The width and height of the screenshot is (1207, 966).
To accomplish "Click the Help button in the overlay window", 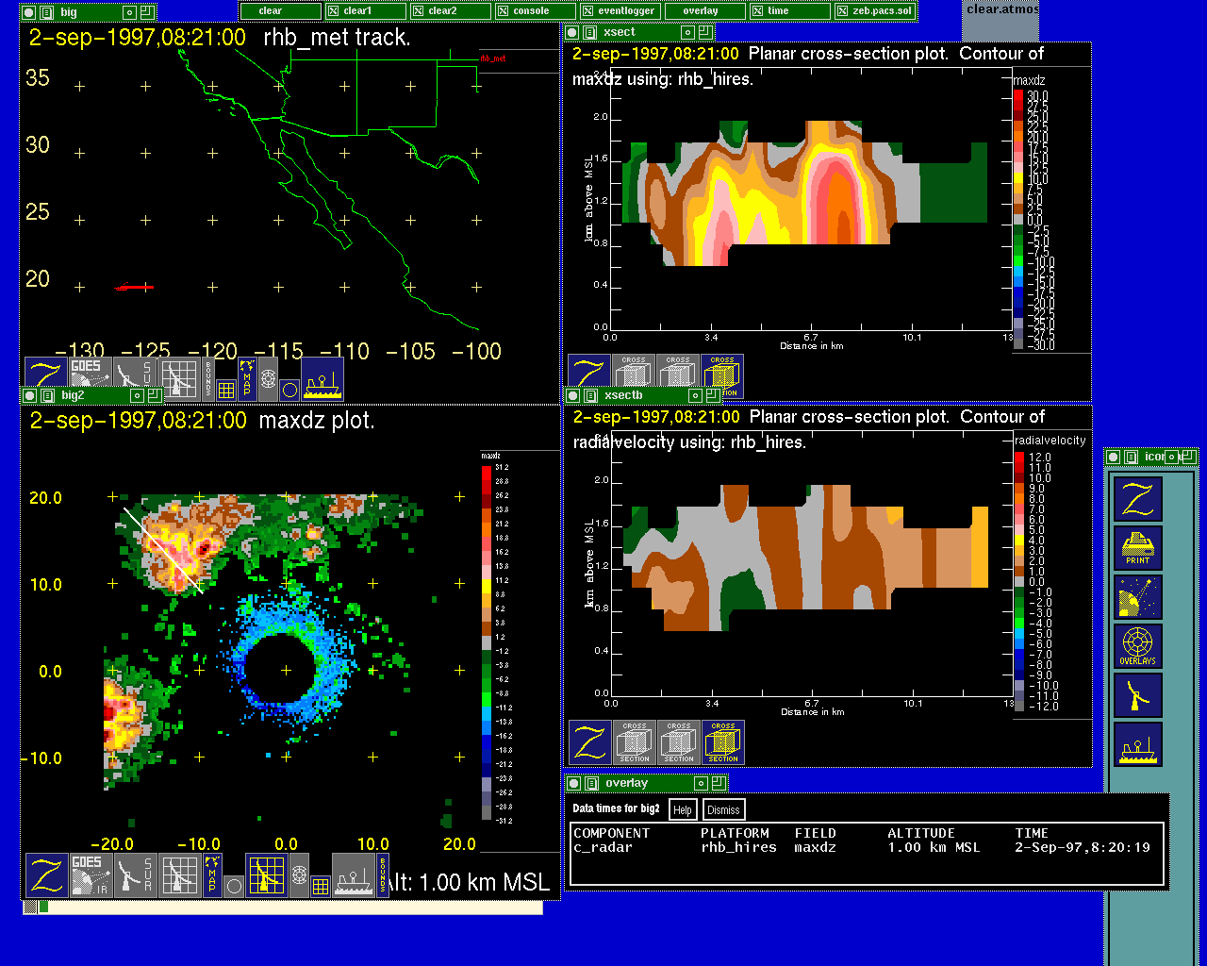I will 683,809.
